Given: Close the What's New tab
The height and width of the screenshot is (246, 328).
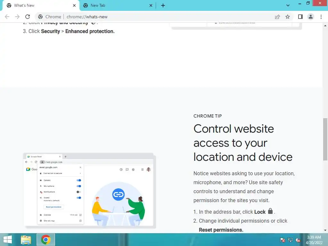Looking at the screenshot, I should click(x=74, y=5).
